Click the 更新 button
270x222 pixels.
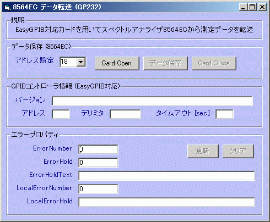(x=203, y=151)
